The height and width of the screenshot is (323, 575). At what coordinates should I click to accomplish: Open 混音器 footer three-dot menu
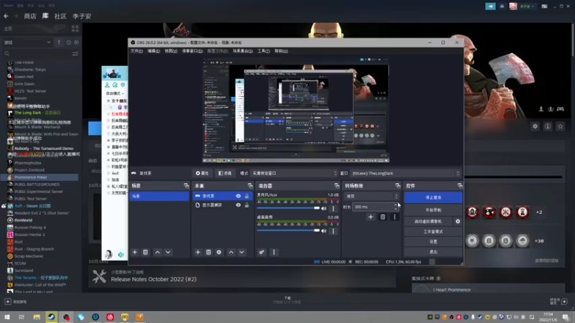[274, 252]
